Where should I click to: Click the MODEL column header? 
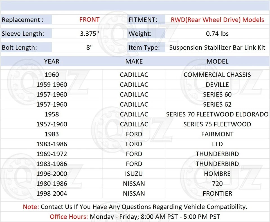coord(217,61)
